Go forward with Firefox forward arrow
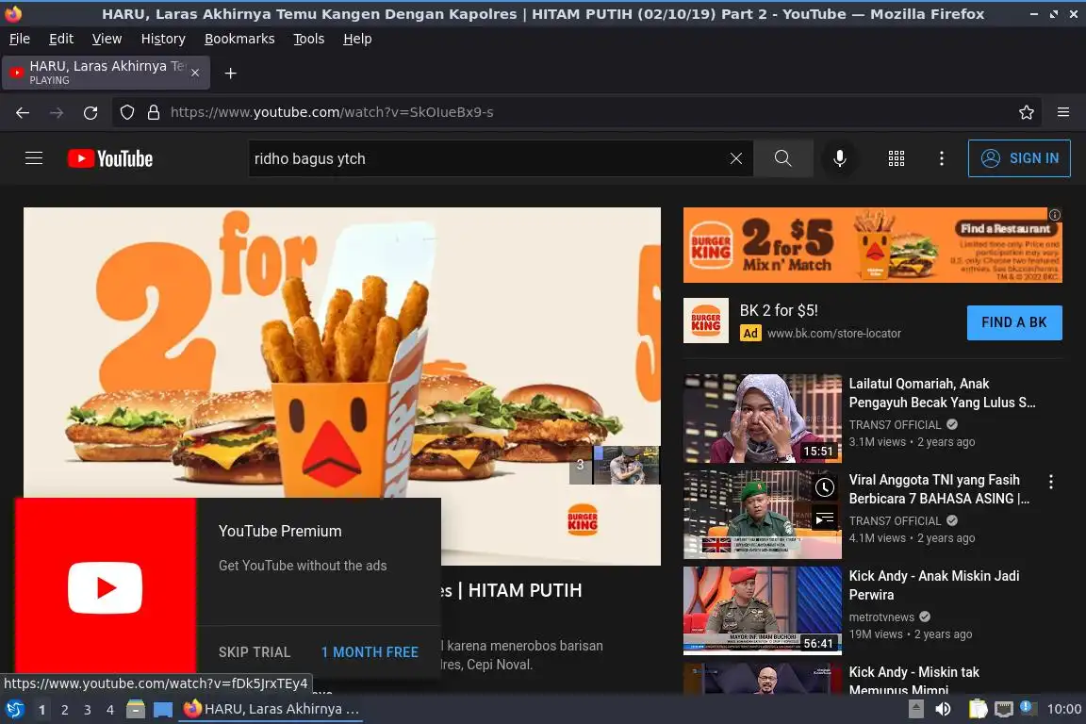 (57, 112)
